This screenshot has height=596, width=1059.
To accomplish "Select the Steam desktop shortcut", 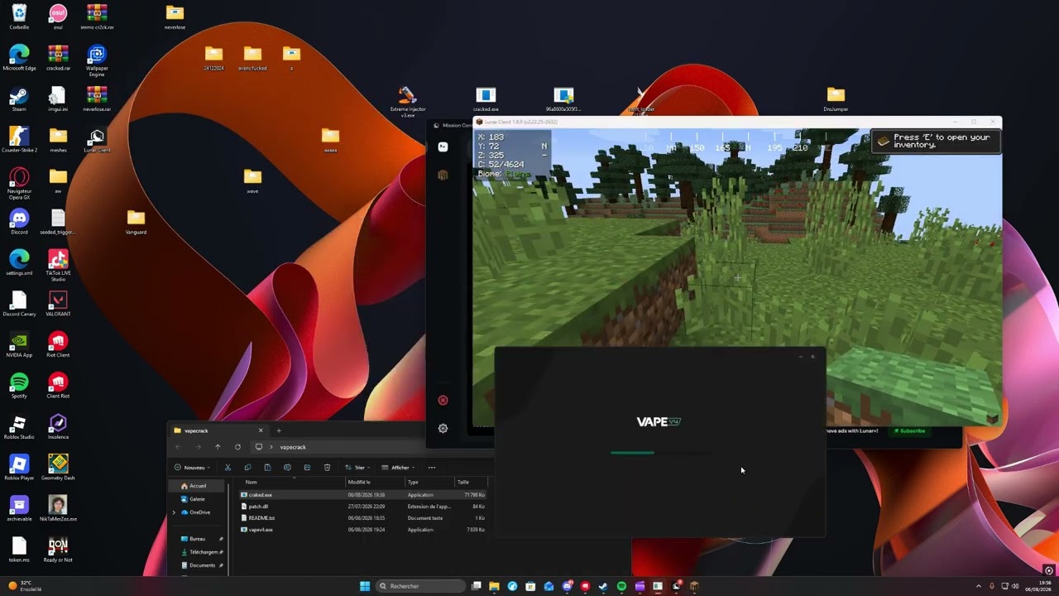I will (x=19, y=99).
